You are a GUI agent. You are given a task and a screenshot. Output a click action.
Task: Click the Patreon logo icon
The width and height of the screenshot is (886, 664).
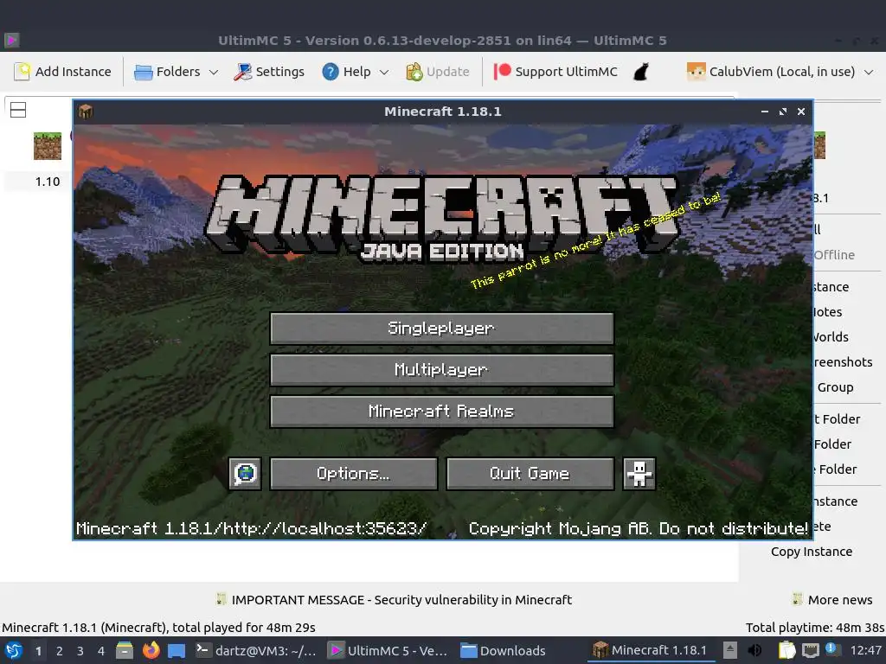tap(503, 71)
